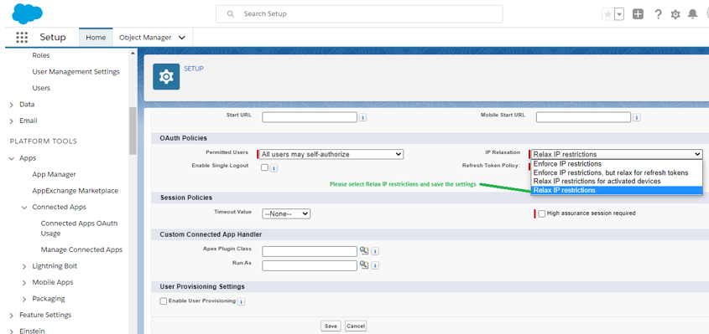The width and height of the screenshot is (709, 334).
Task: Click the Salesforce cloud logo
Action: [27, 13]
